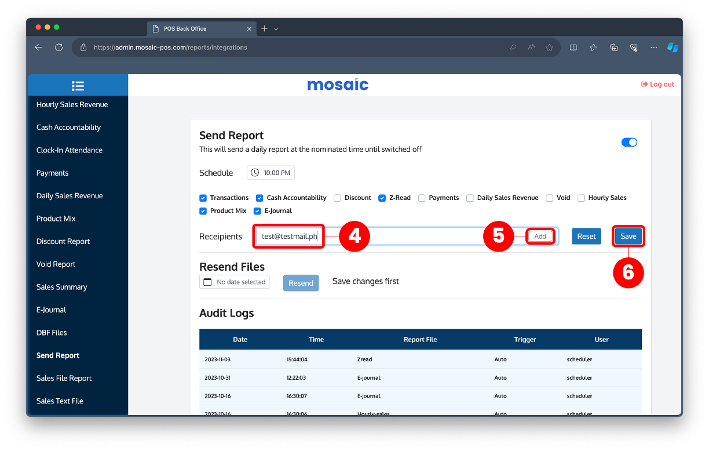
Task: Open the browser three-dot menu
Action: pyautogui.click(x=653, y=48)
